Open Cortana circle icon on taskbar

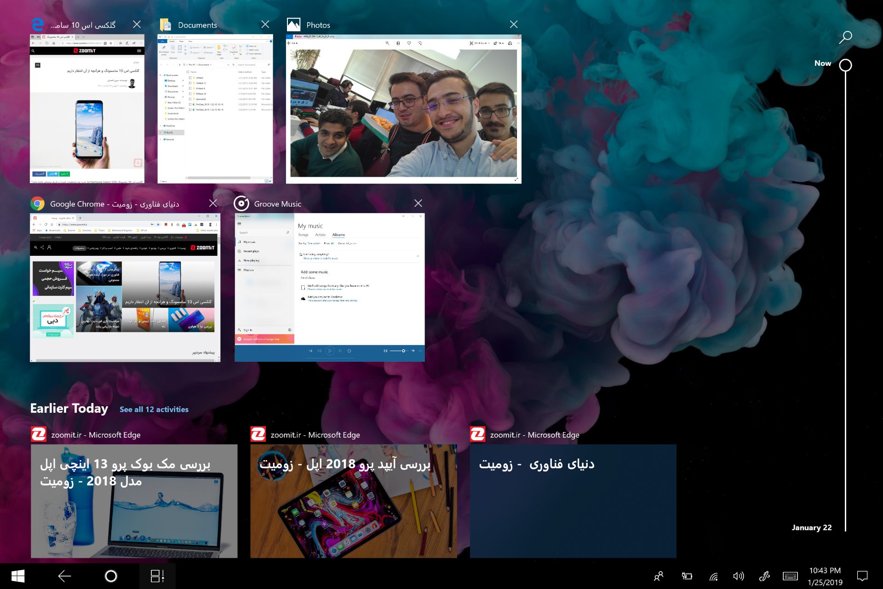point(111,576)
